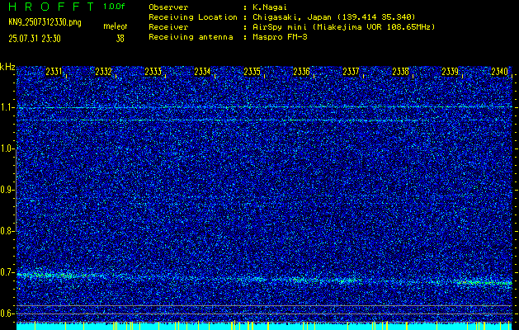Image resolution: width=519 pixels, height=330 pixels.
Task: Select the Chigasaki, Japan location value
Action: coord(334,16)
